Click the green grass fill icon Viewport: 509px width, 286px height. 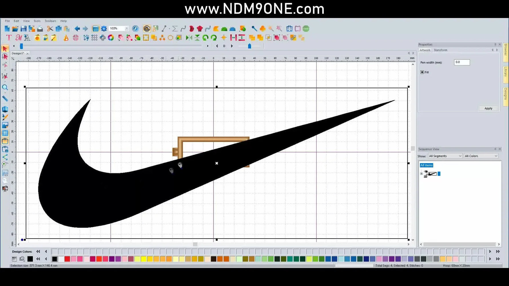coord(224,29)
